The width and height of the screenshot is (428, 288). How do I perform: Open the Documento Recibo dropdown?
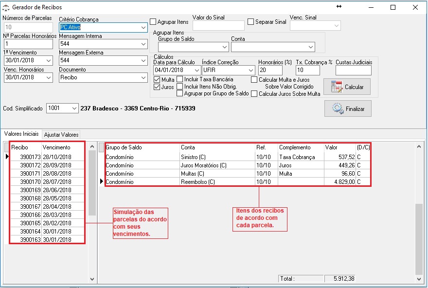pos(143,78)
